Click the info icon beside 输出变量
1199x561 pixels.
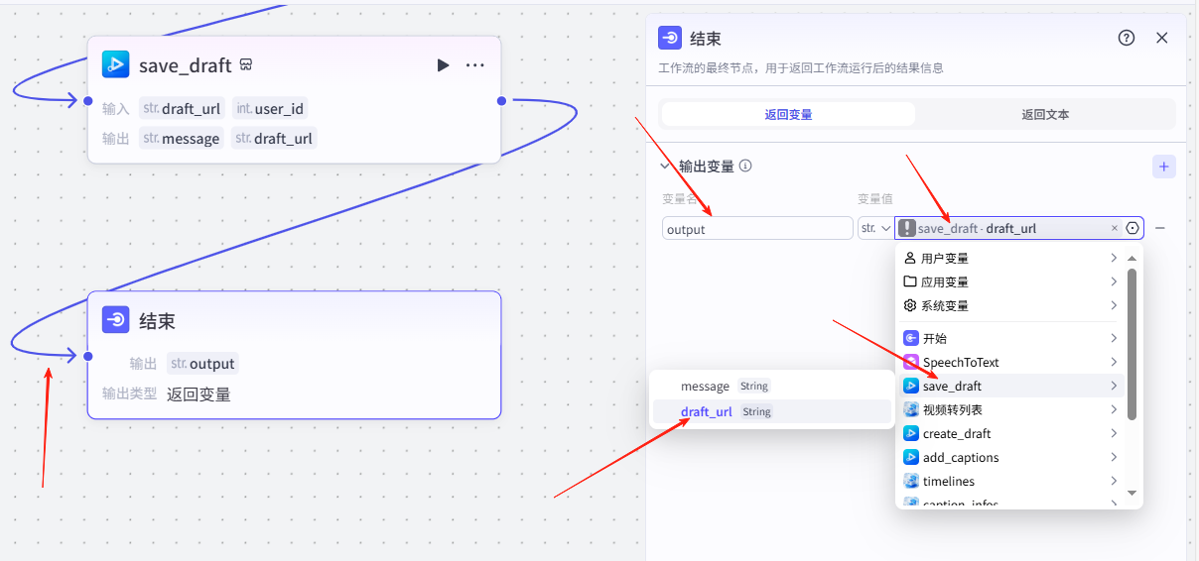745,167
